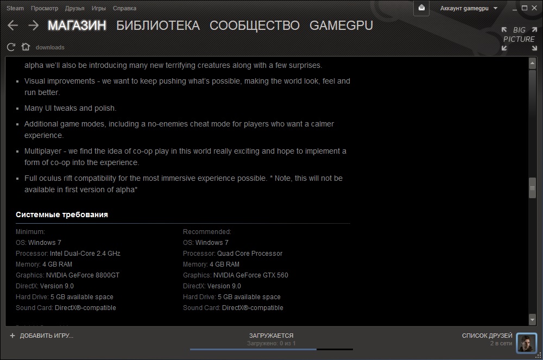Open СПИСОК ДРУЗЕЙ friends list
Image resolution: width=543 pixels, height=360 pixels.
[487, 336]
